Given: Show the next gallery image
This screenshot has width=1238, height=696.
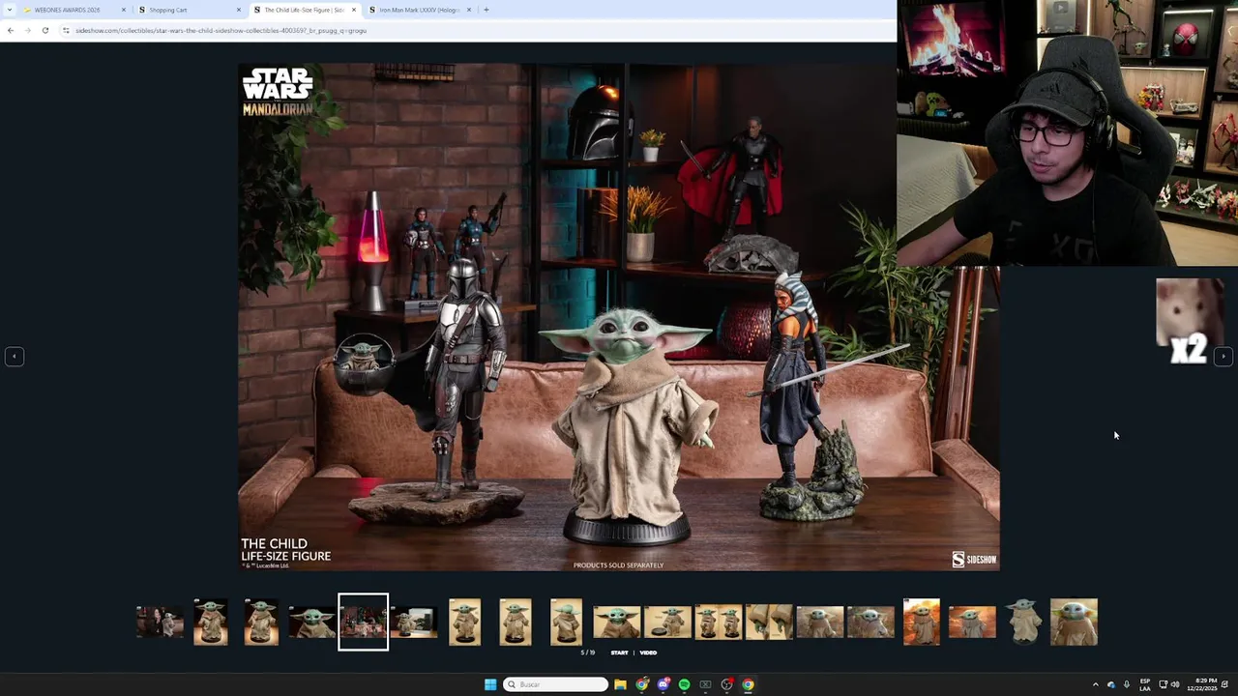Looking at the screenshot, I should 1223,357.
